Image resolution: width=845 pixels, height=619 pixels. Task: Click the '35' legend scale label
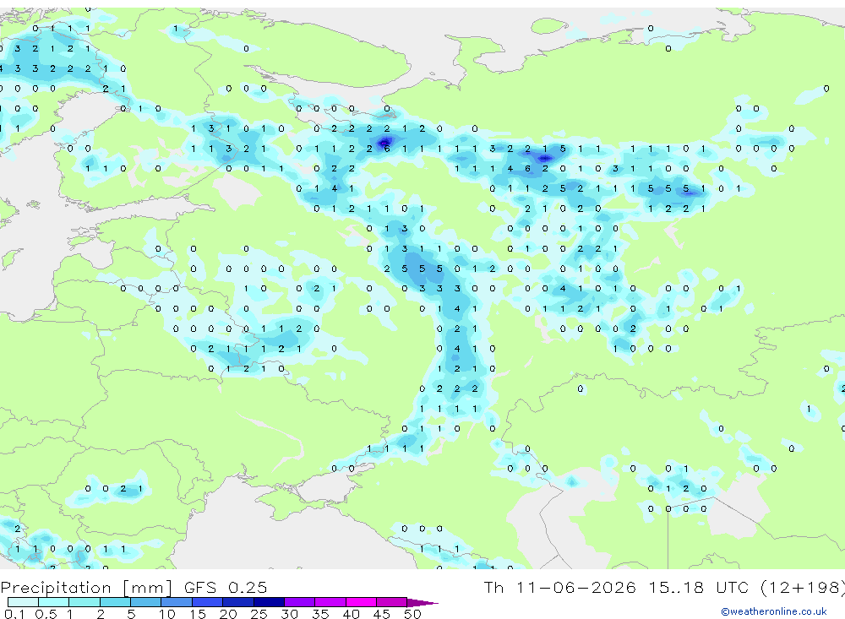pos(320,614)
